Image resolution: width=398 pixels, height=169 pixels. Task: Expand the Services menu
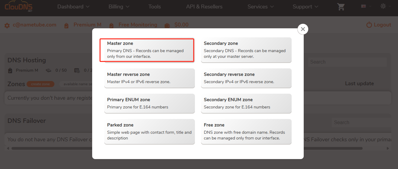[260, 7]
